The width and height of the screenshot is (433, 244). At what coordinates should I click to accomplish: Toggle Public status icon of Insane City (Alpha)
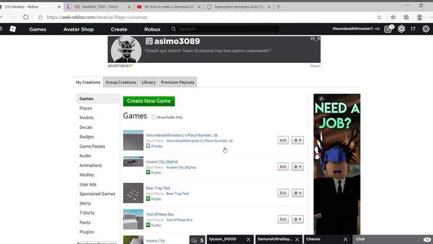[148, 172]
